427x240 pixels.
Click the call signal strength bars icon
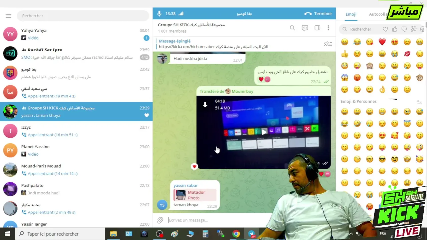181,14
